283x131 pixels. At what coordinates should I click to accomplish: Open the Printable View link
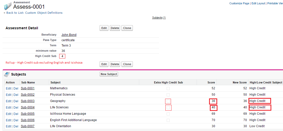tap(275, 3)
